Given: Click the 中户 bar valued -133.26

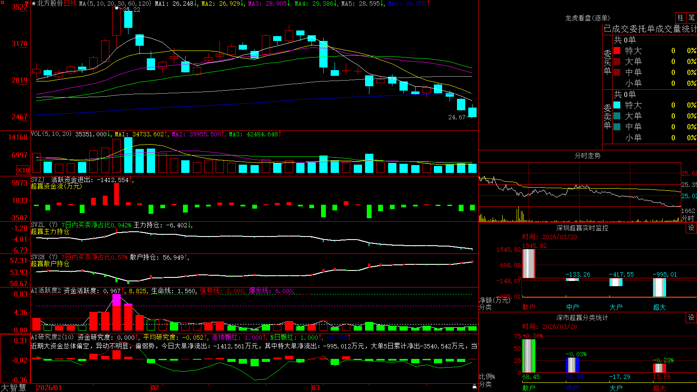Looking at the screenshot, I should 572,280.
